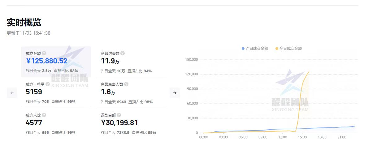Screen dimensions: 368x154
Task: Click the help icon beside 商品点击人数
Action: (126, 84)
